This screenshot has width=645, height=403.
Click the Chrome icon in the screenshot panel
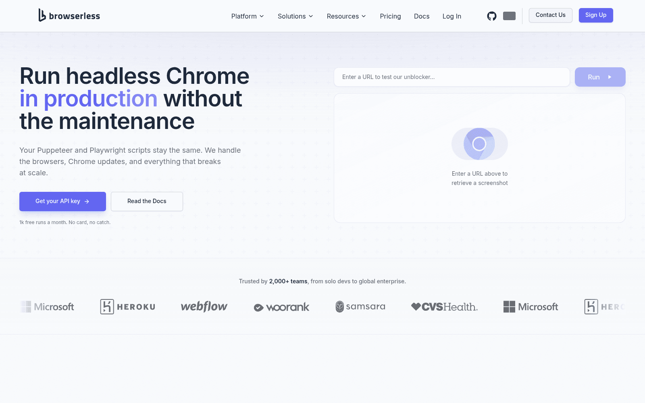(479, 144)
